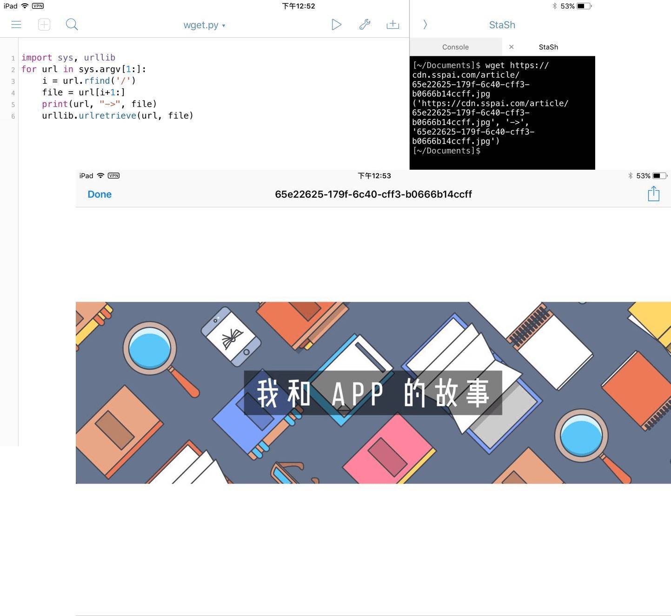Click the 'import sys, urllib' code line
Screen dimensions: 671x616
click(x=68, y=58)
